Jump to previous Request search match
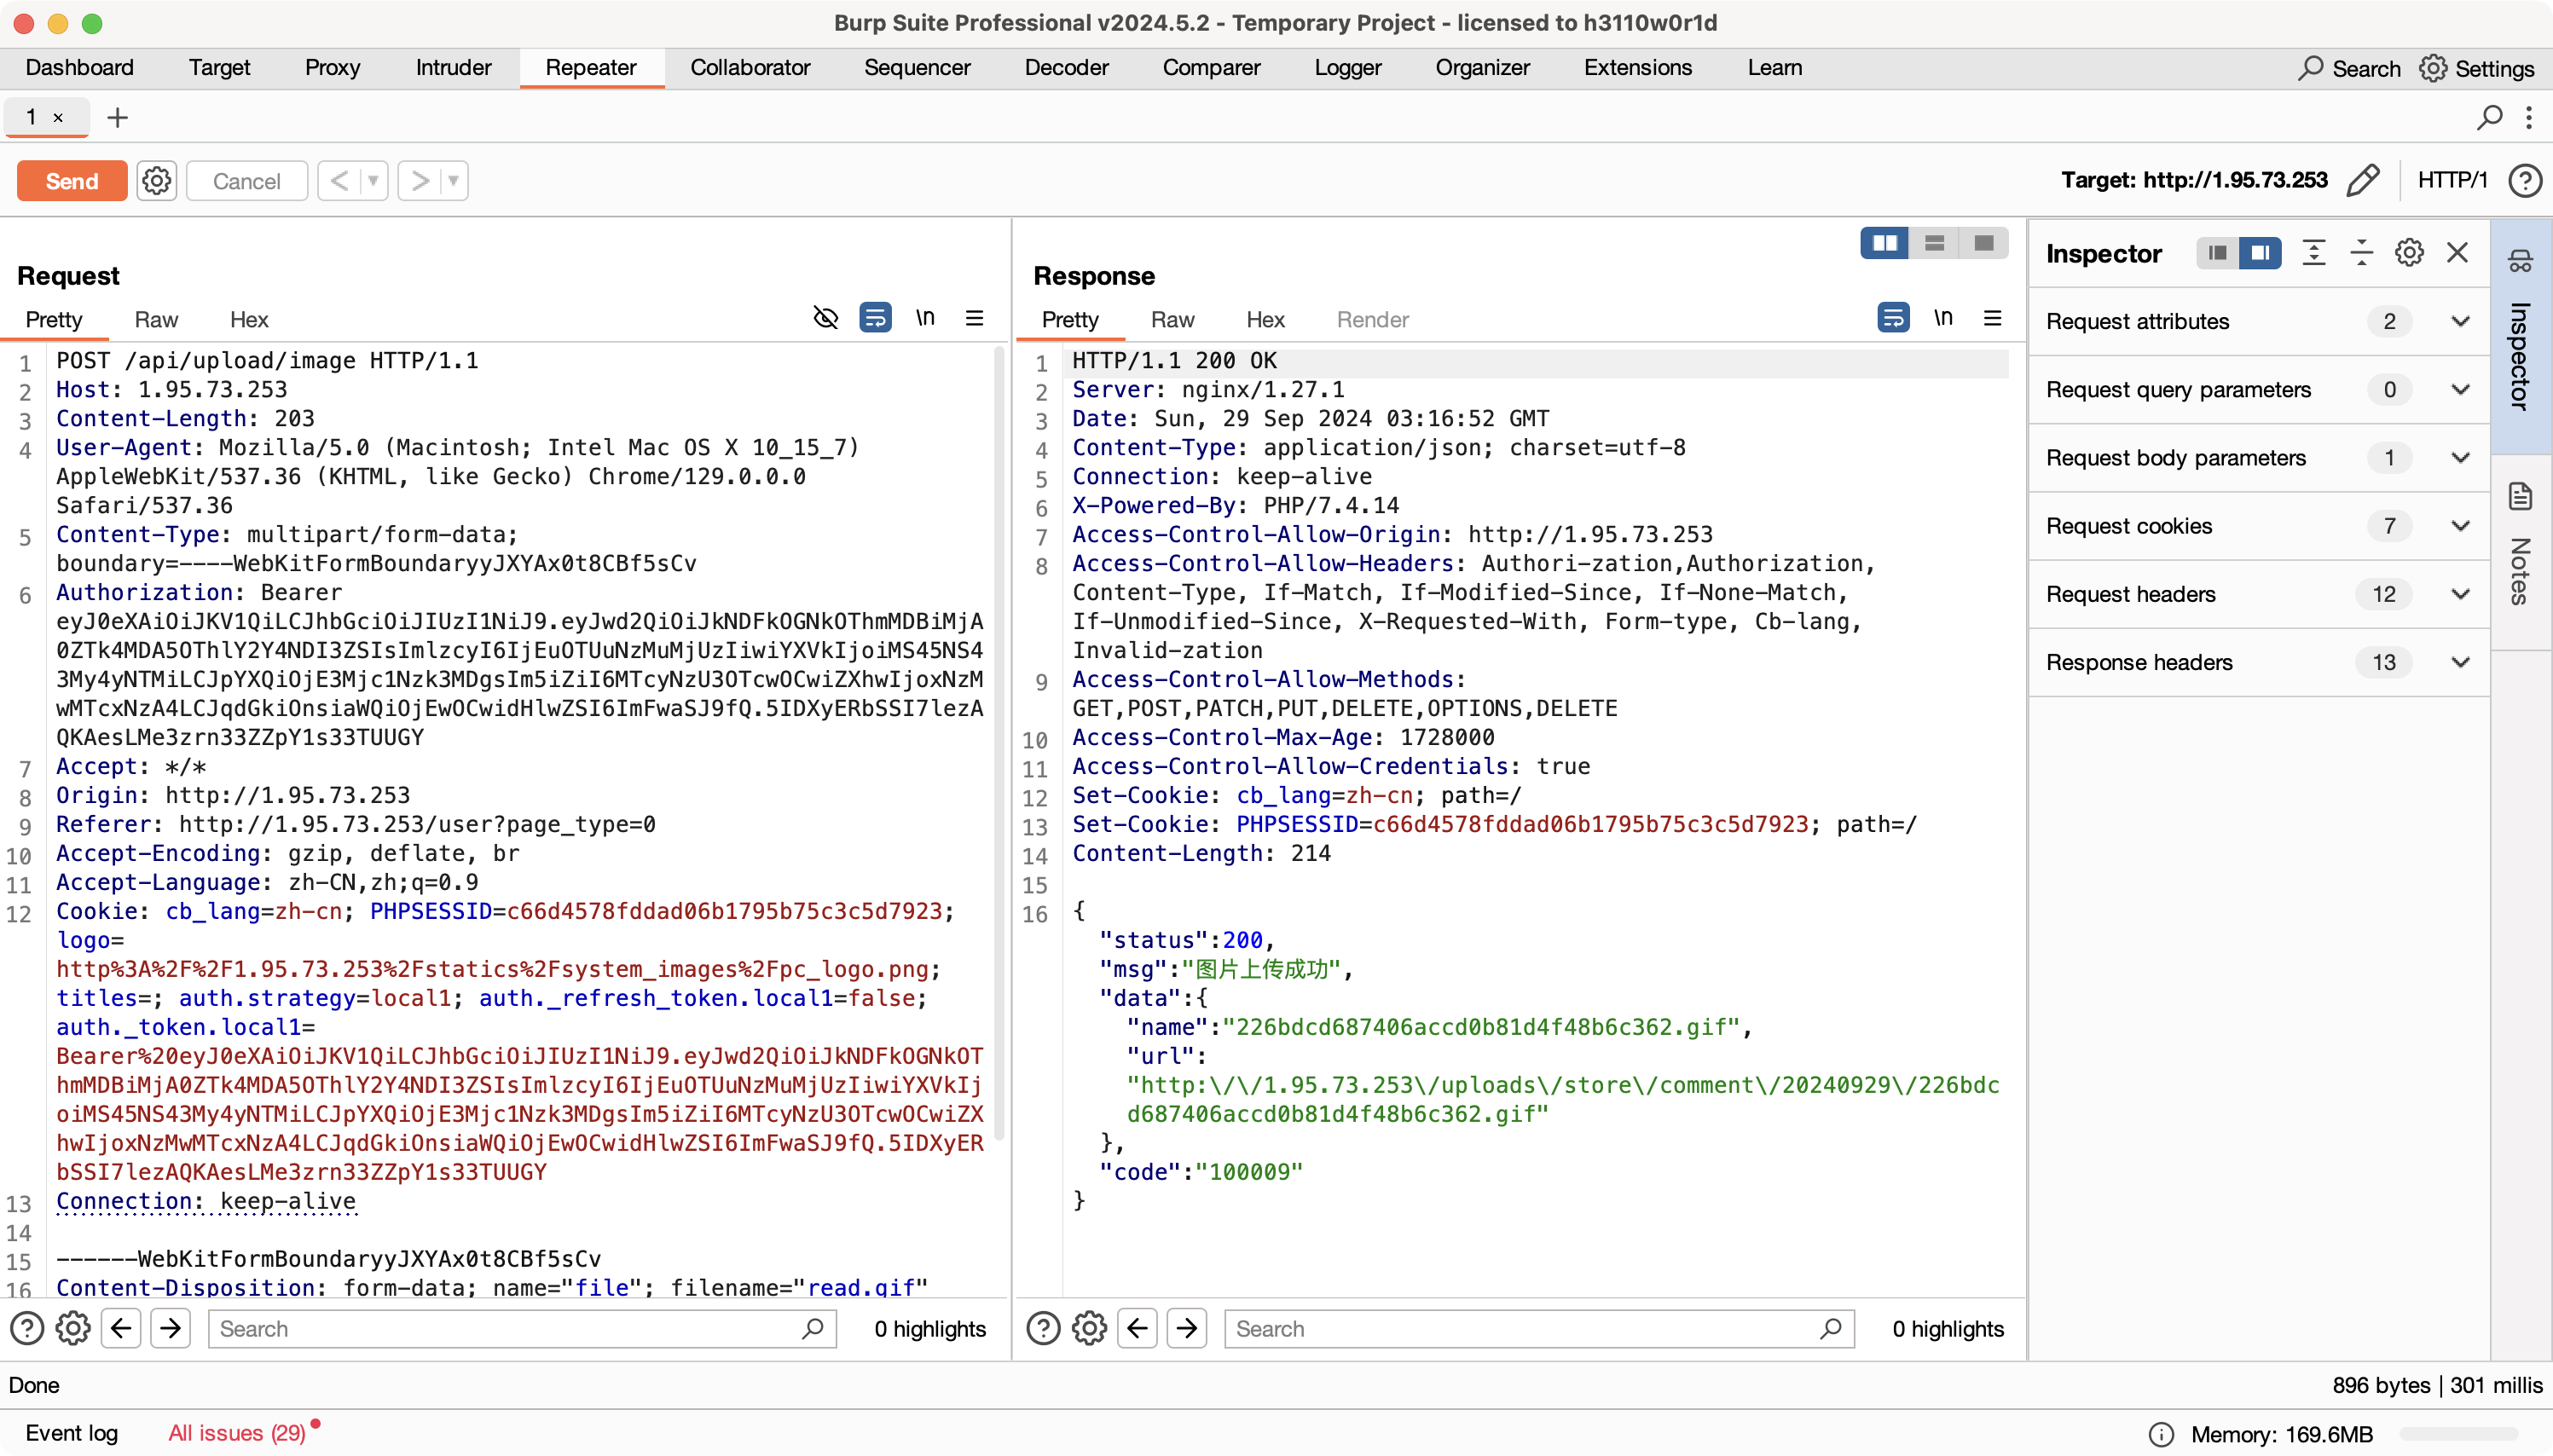Image resolution: width=2553 pixels, height=1456 pixels. (x=122, y=1328)
